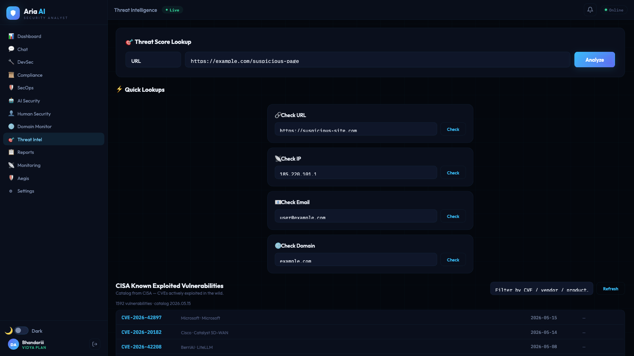Focus the Check Domain input field
This screenshot has width=634, height=356.
pyautogui.click(x=356, y=259)
